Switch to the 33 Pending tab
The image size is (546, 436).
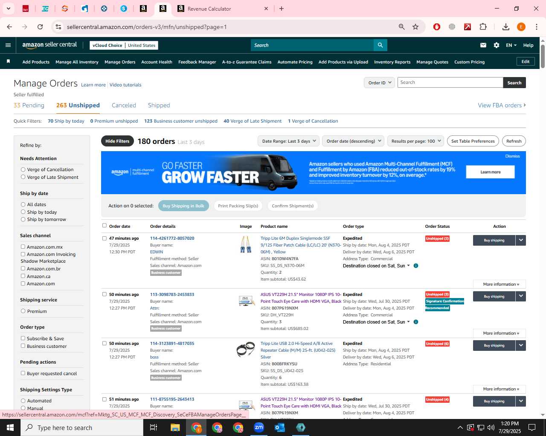point(29,105)
